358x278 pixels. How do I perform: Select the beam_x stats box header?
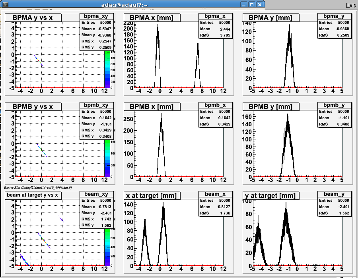pos(215,194)
